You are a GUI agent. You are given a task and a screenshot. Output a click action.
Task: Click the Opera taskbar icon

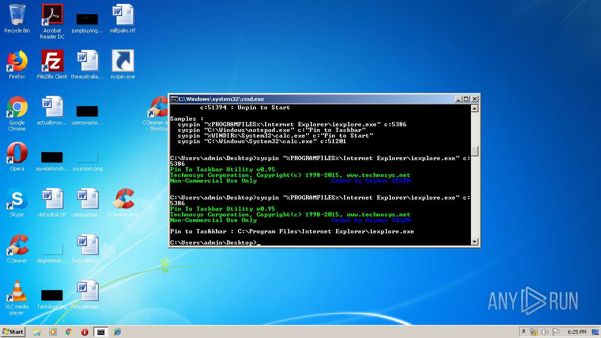tap(85, 332)
